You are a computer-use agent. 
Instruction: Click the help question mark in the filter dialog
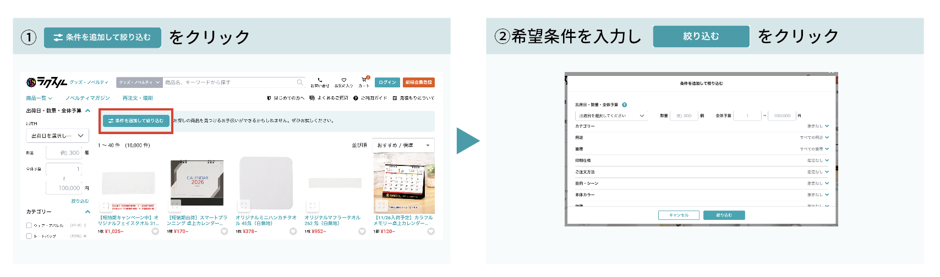coord(624,104)
